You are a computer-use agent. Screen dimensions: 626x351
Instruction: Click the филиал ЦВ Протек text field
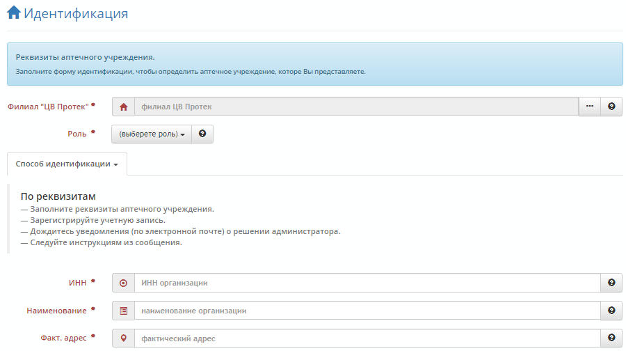click(355, 107)
